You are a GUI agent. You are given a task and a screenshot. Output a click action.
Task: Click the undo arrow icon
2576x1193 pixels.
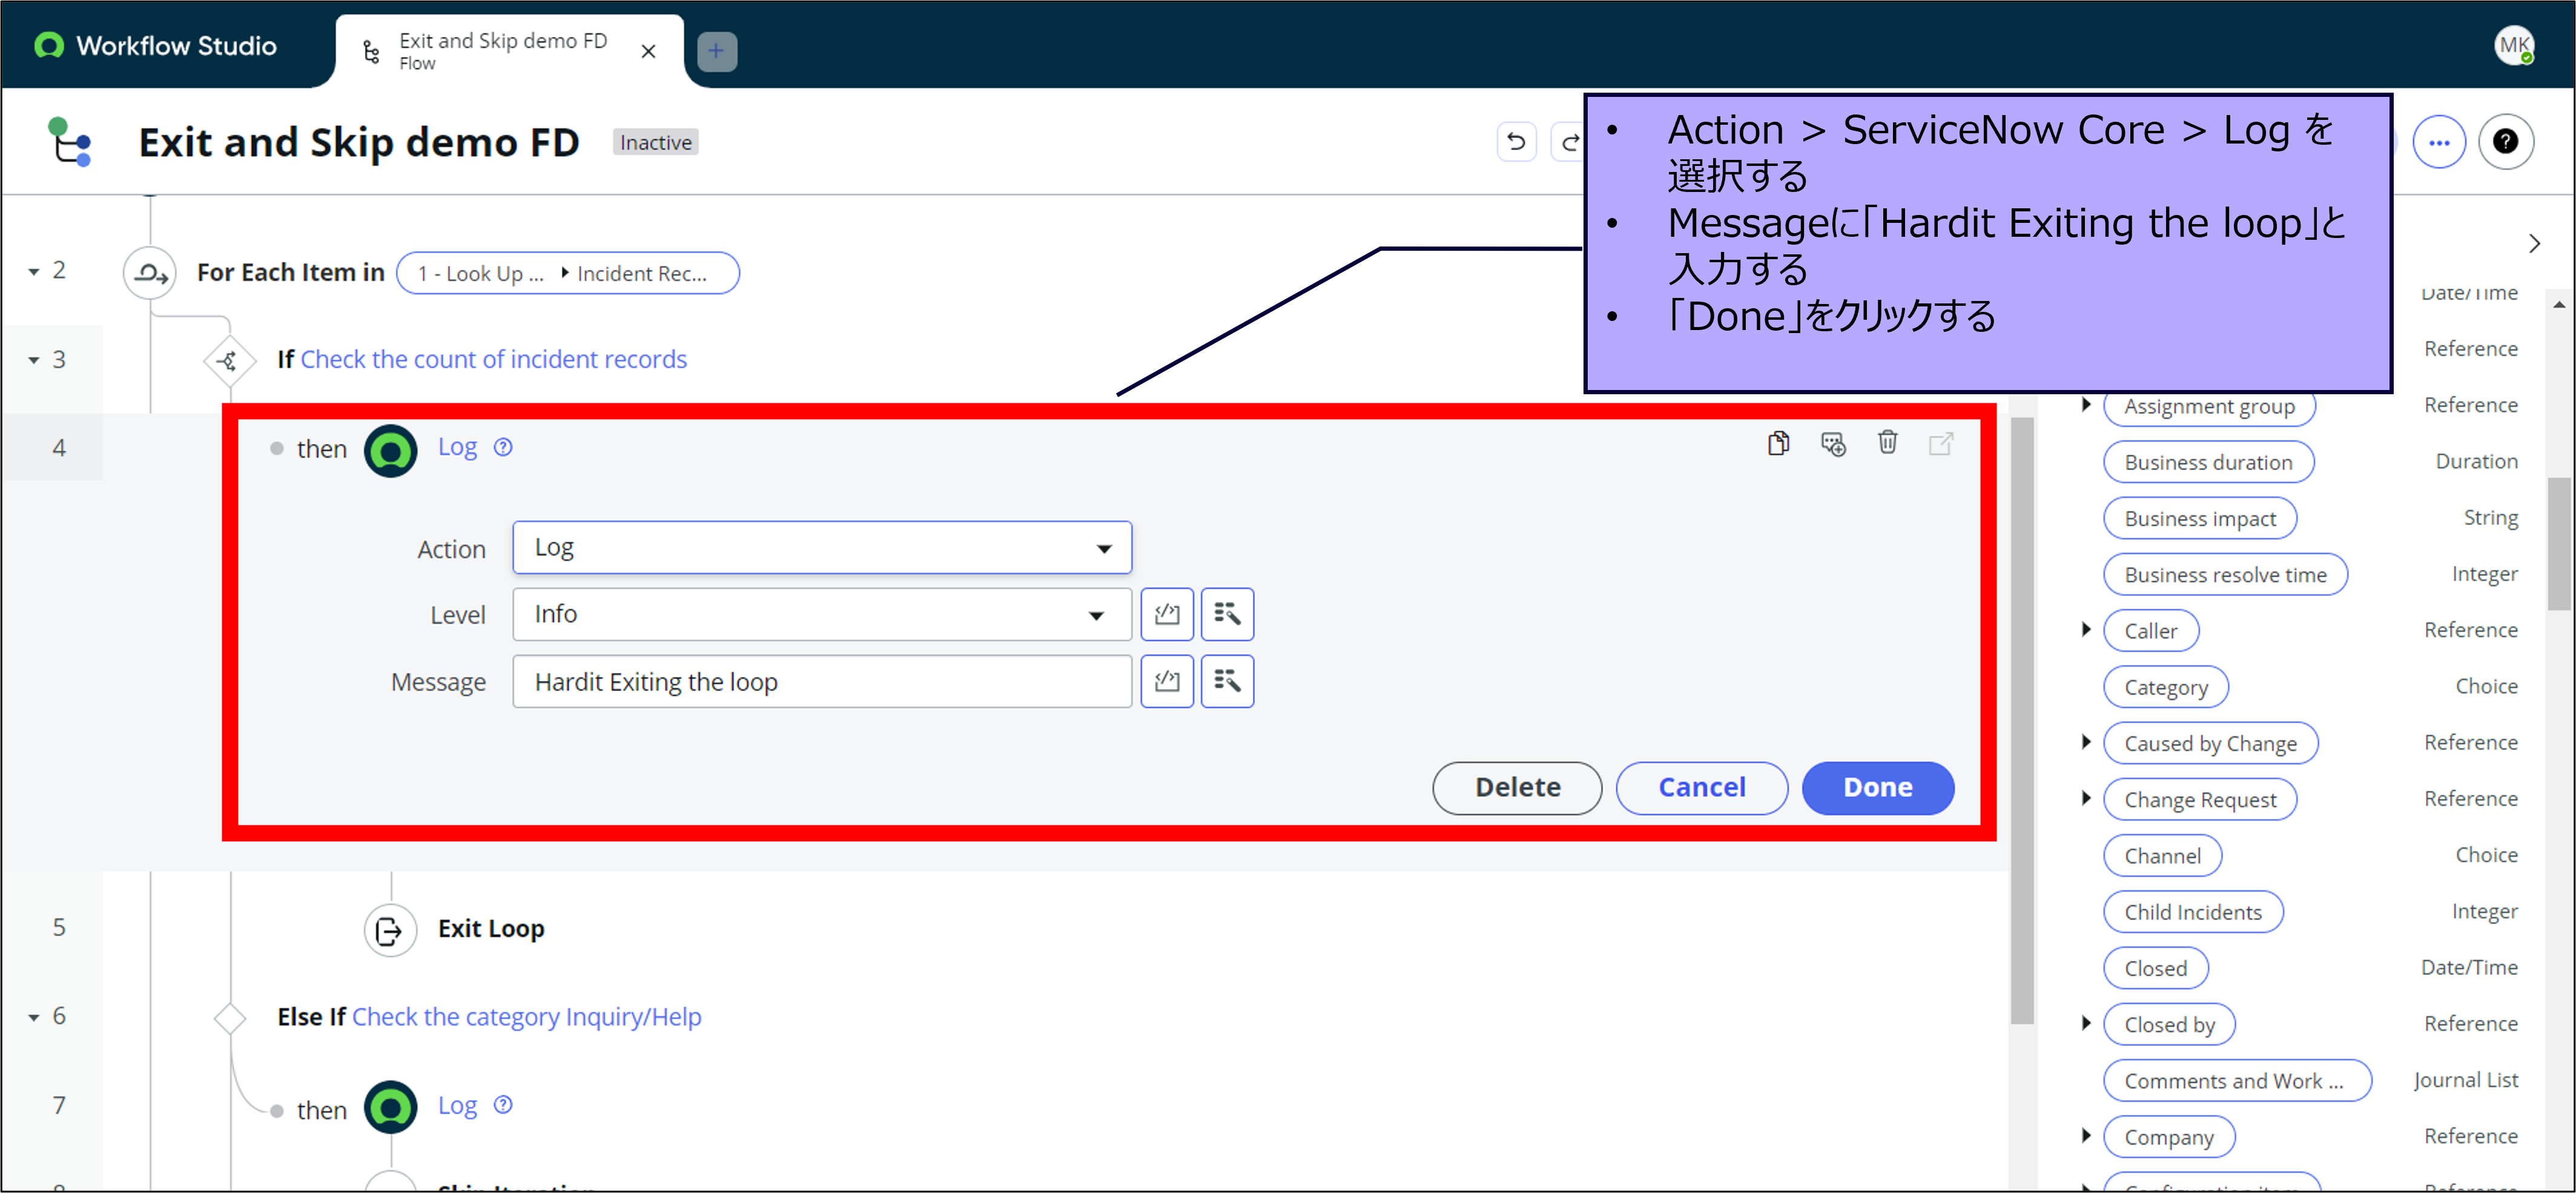coord(1516,141)
